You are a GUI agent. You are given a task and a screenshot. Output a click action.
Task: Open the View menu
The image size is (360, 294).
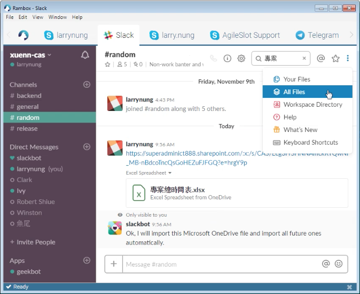38,17
